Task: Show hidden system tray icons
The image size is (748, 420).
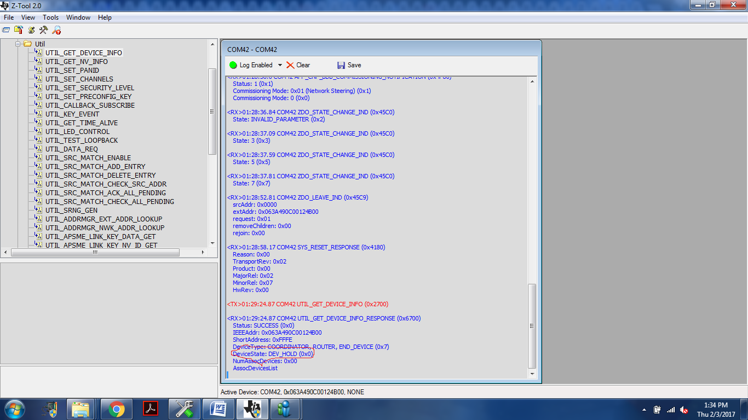Action: point(644,410)
